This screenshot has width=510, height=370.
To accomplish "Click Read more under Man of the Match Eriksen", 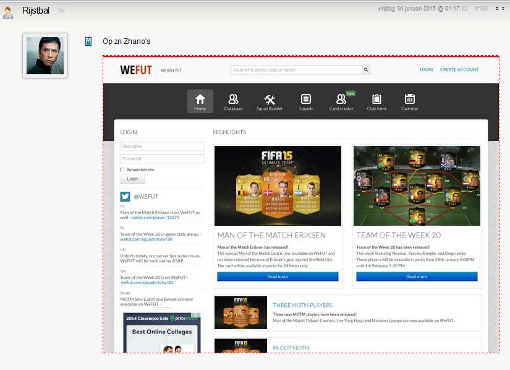I will click(278, 277).
